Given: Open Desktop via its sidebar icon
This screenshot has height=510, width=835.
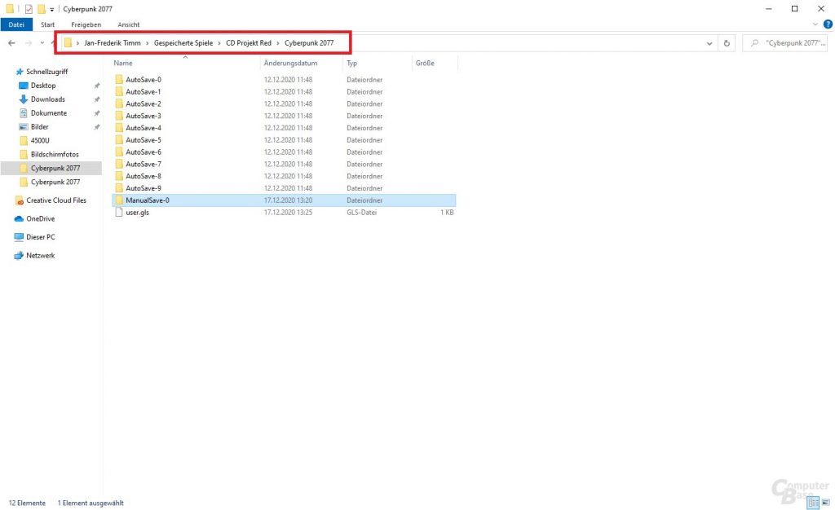Looking at the screenshot, I should tap(23, 86).
